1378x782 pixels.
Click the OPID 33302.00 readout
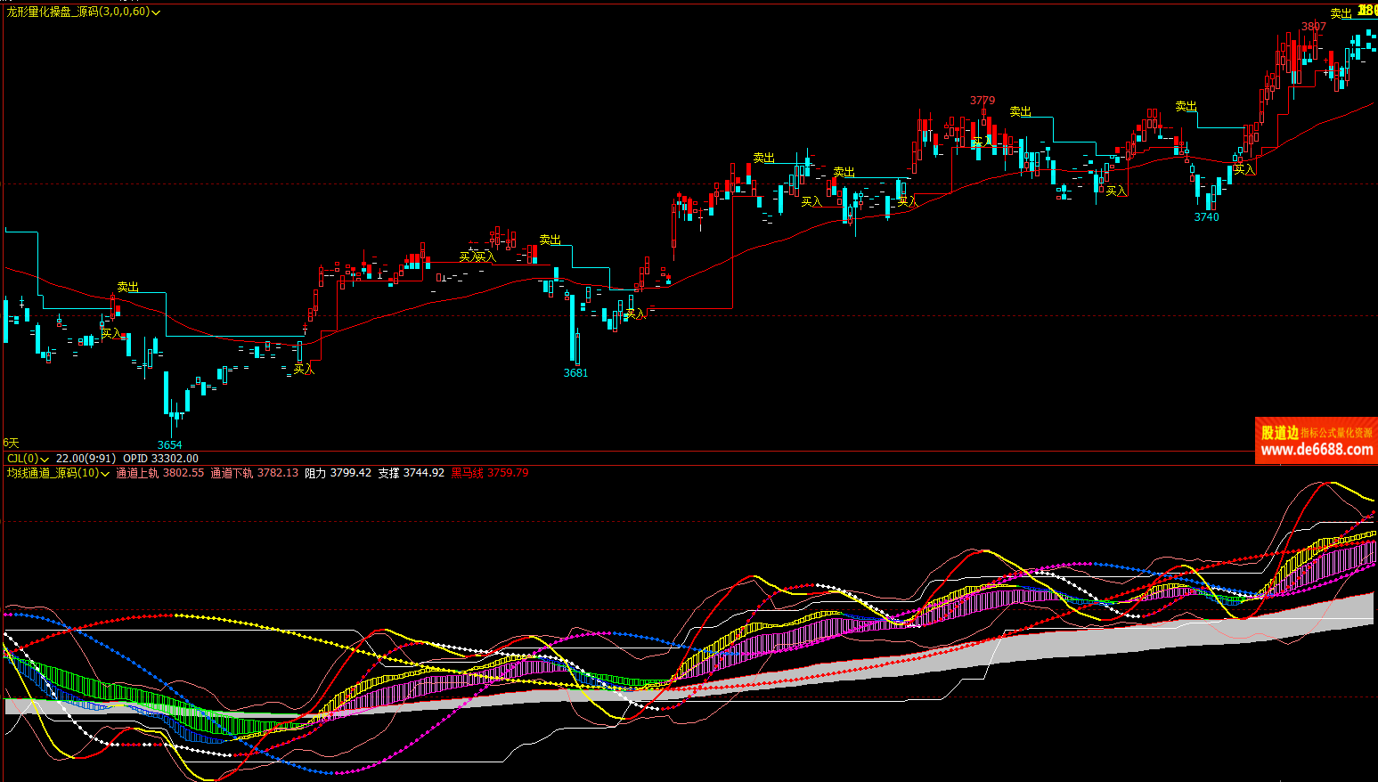tap(160, 459)
